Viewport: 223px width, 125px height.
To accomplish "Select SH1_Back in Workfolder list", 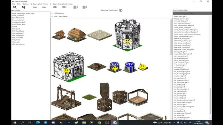I will pos(16,29).
